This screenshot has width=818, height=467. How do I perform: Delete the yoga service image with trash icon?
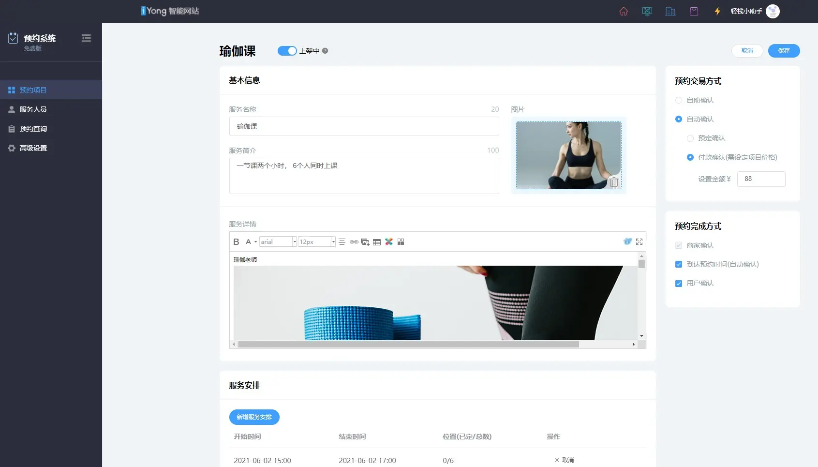613,182
